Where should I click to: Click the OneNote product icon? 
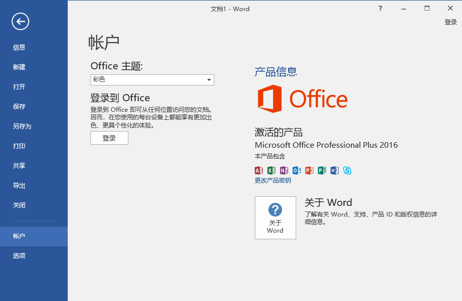tap(284, 170)
